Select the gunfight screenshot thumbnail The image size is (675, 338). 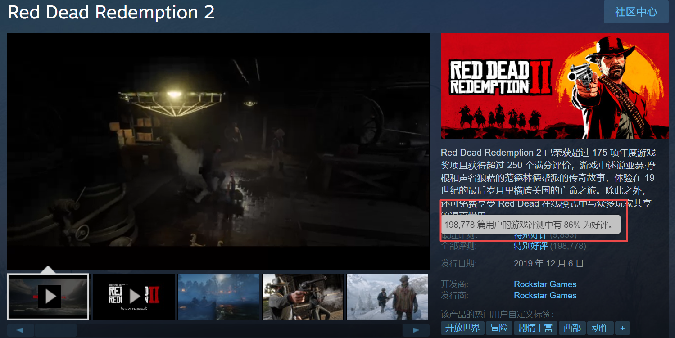pyautogui.click(x=303, y=297)
